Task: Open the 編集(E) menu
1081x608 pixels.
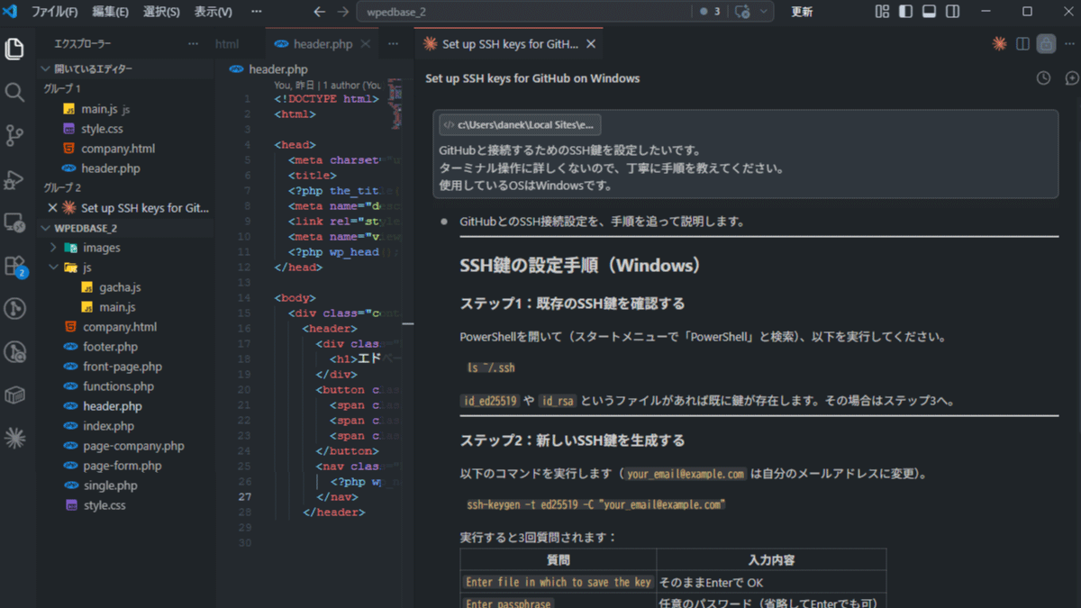Action: pos(110,12)
